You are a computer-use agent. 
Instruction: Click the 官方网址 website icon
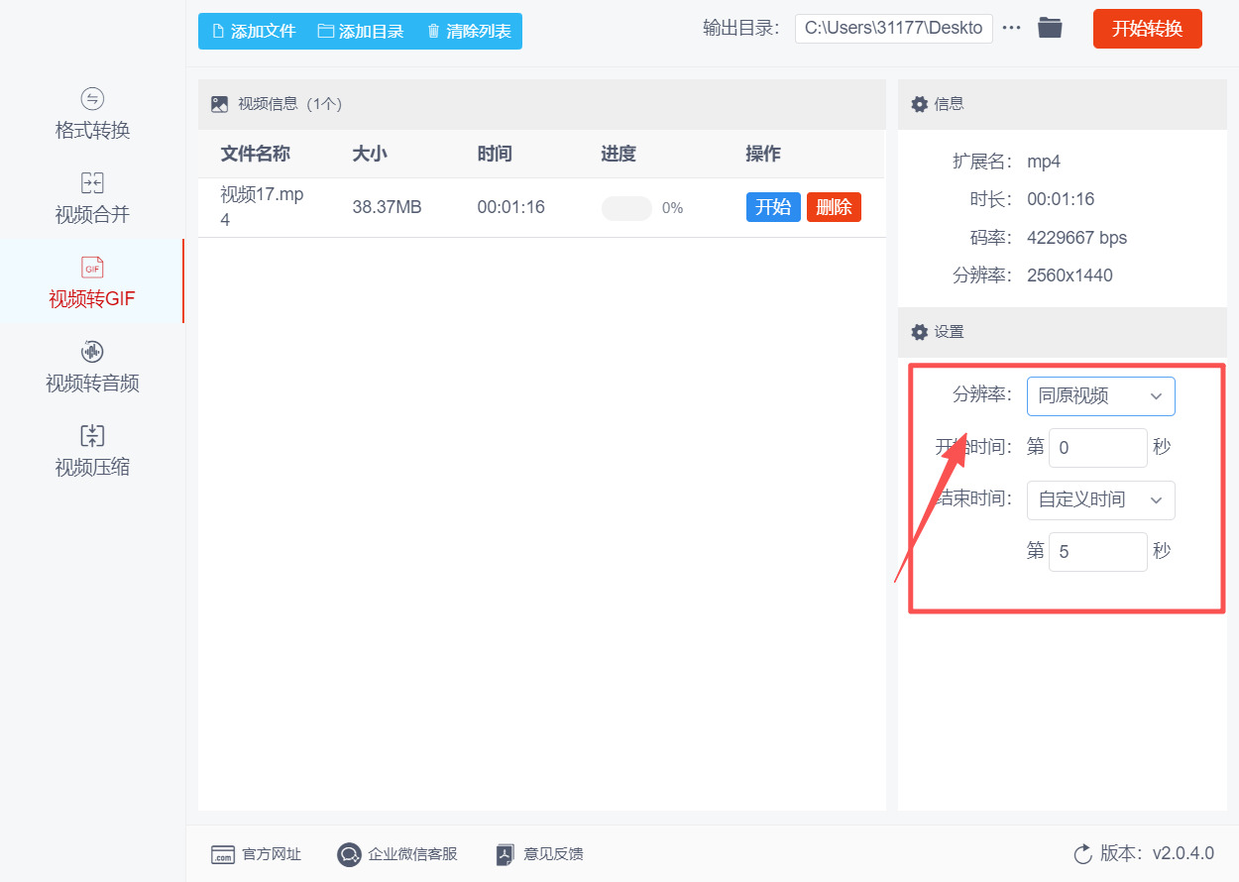coord(223,854)
